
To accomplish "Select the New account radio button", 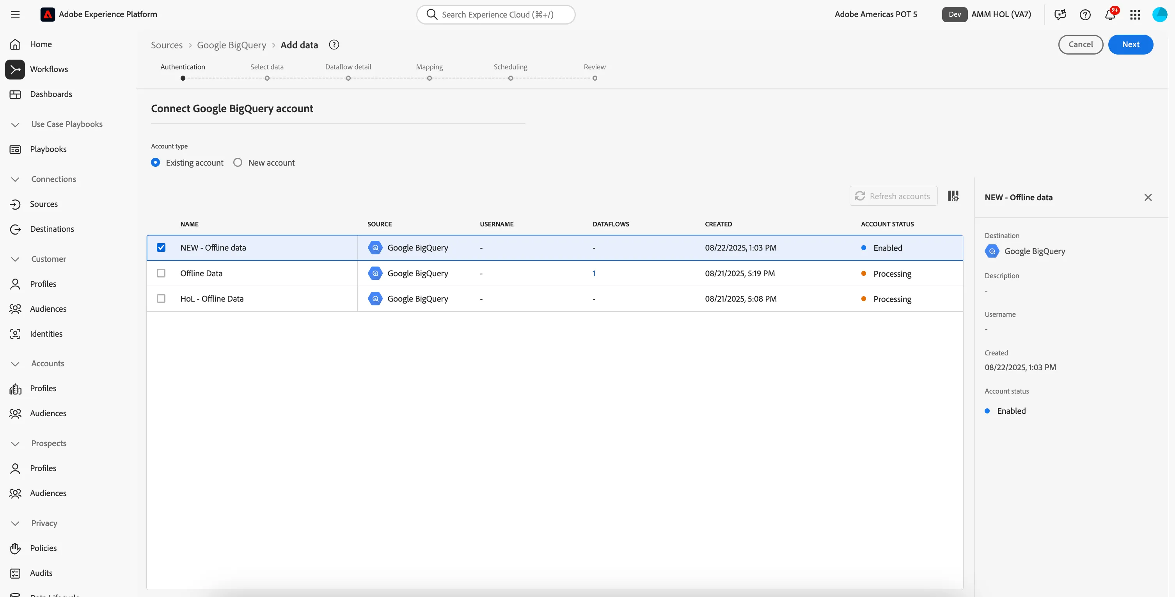I will [x=238, y=162].
